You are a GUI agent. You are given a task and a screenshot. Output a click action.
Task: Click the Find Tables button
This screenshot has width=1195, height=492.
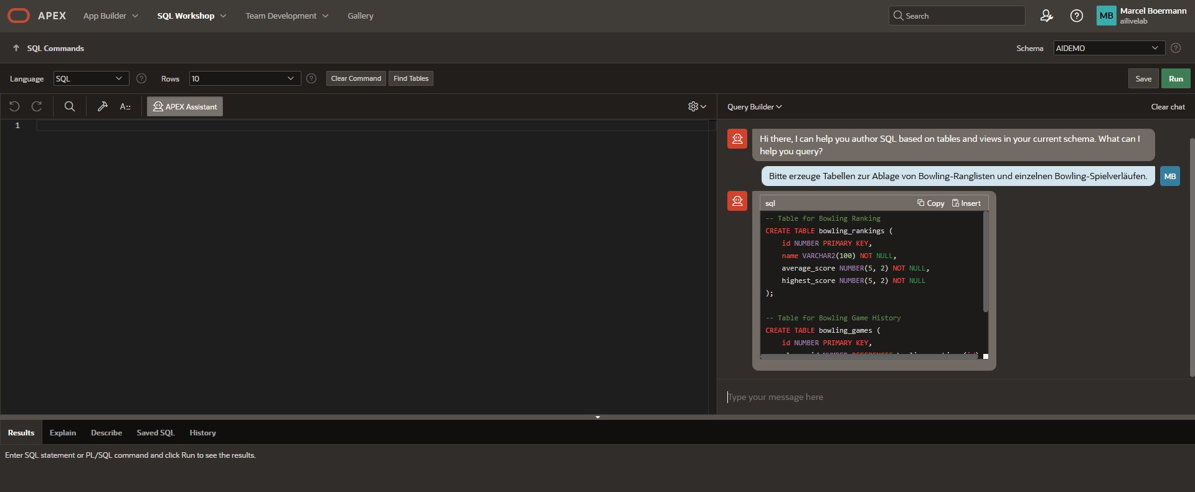[411, 78]
